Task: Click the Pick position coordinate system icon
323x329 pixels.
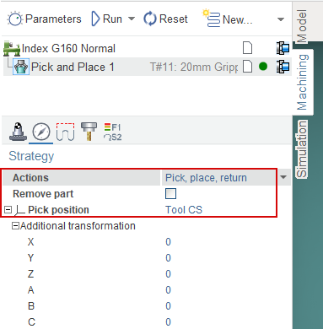Action: point(20,210)
